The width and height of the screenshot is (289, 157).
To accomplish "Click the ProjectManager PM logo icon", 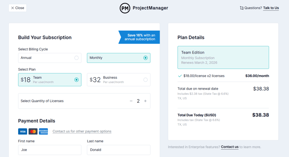I will tap(125, 8).
